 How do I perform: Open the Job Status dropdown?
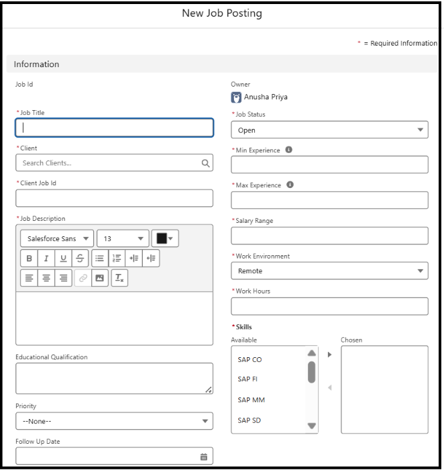click(x=329, y=130)
